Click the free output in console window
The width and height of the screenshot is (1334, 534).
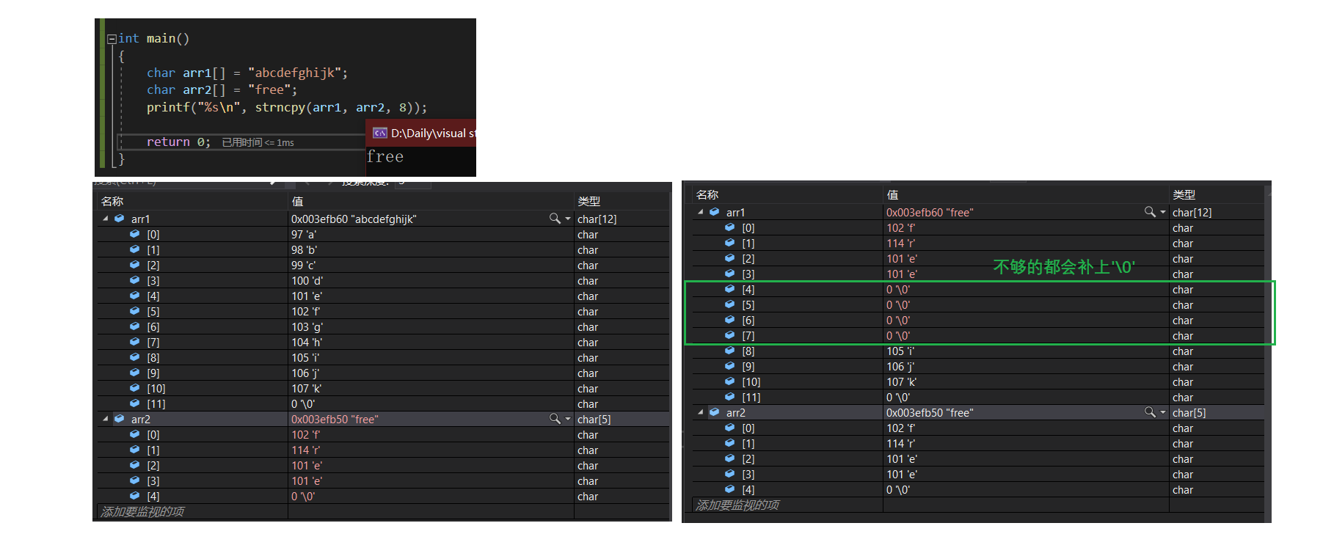click(384, 156)
